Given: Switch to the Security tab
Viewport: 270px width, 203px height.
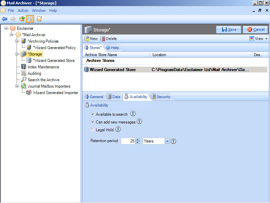Looking at the screenshot, I should pos(161,97).
